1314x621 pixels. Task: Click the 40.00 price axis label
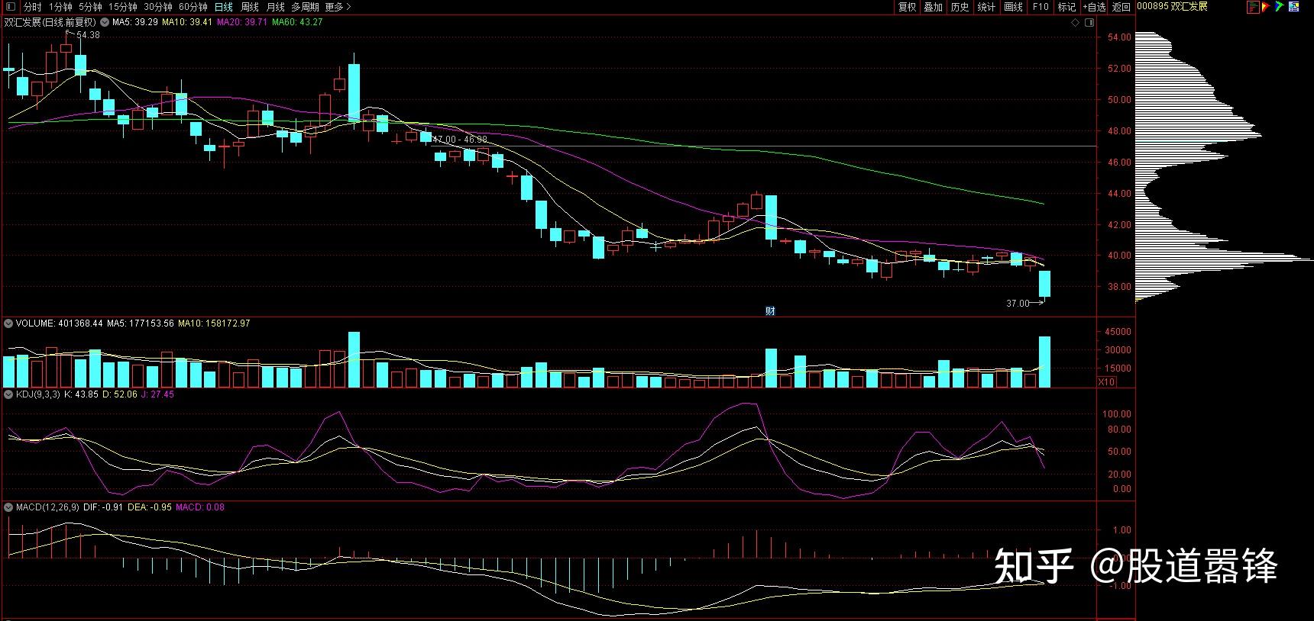point(1120,256)
